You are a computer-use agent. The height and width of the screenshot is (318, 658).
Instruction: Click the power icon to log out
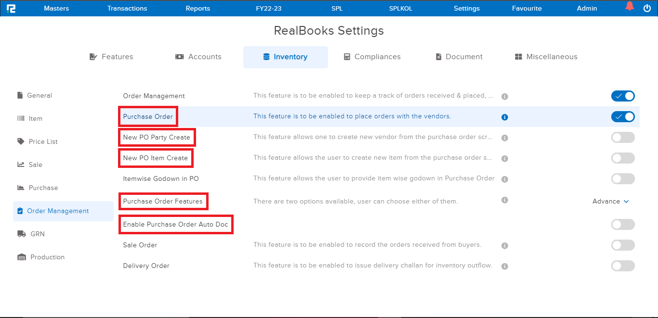[647, 7]
